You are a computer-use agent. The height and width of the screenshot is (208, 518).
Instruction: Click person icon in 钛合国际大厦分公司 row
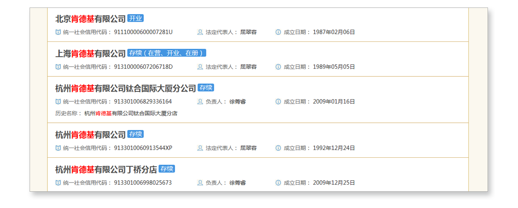[200, 101]
